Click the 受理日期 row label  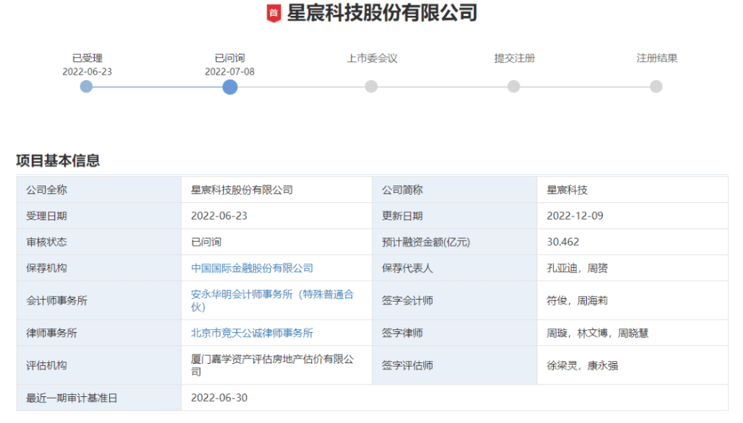[46, 216]
